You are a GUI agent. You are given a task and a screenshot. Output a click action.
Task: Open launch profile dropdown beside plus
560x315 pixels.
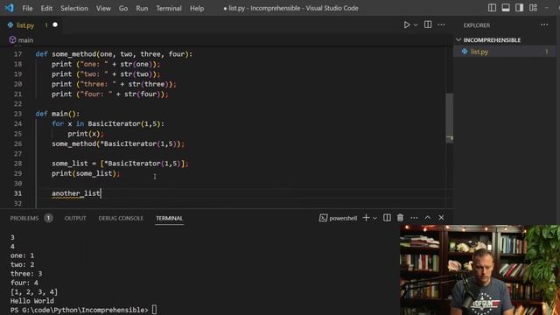click(374, 218)
